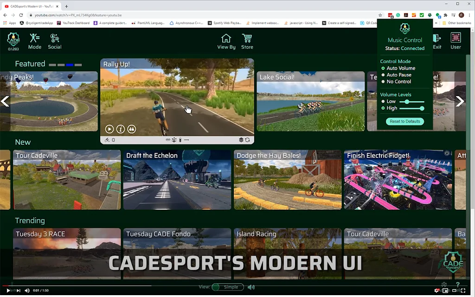This screenshot has width=475, height=297.
Task: Open the help question mark icon
Action: coord(458,284)
